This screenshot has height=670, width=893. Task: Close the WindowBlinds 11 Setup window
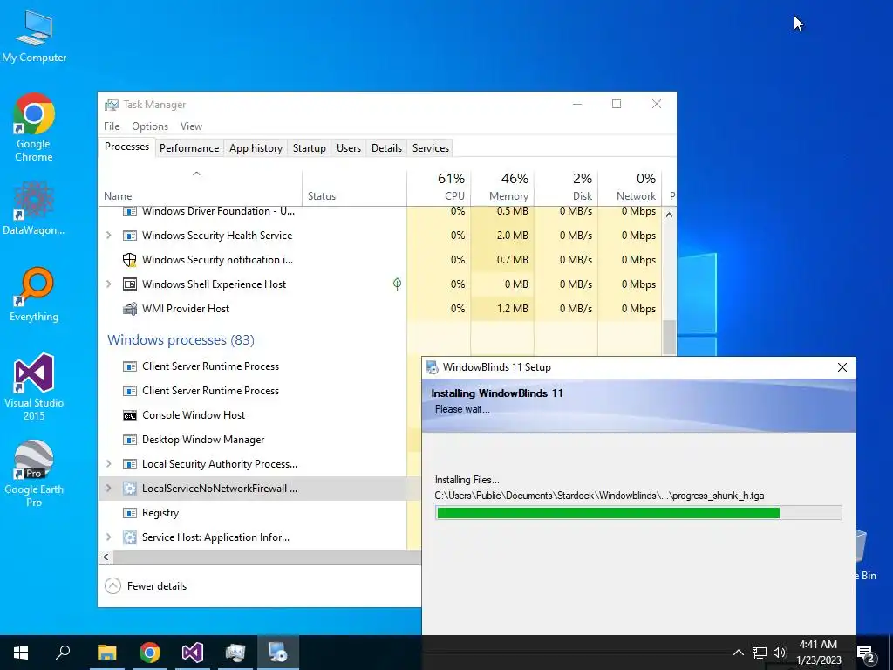tap(842, 367)
